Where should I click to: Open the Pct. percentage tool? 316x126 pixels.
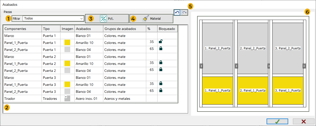pos(107,19)
